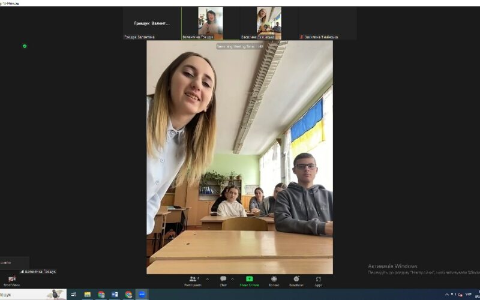This screenshot has height=300, width=480.
Task: Open the Apps panel
Action: point(318,280)
